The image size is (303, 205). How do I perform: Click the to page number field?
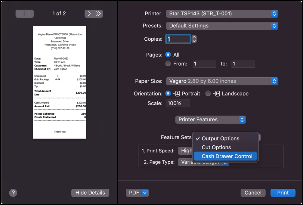(243, 64)
